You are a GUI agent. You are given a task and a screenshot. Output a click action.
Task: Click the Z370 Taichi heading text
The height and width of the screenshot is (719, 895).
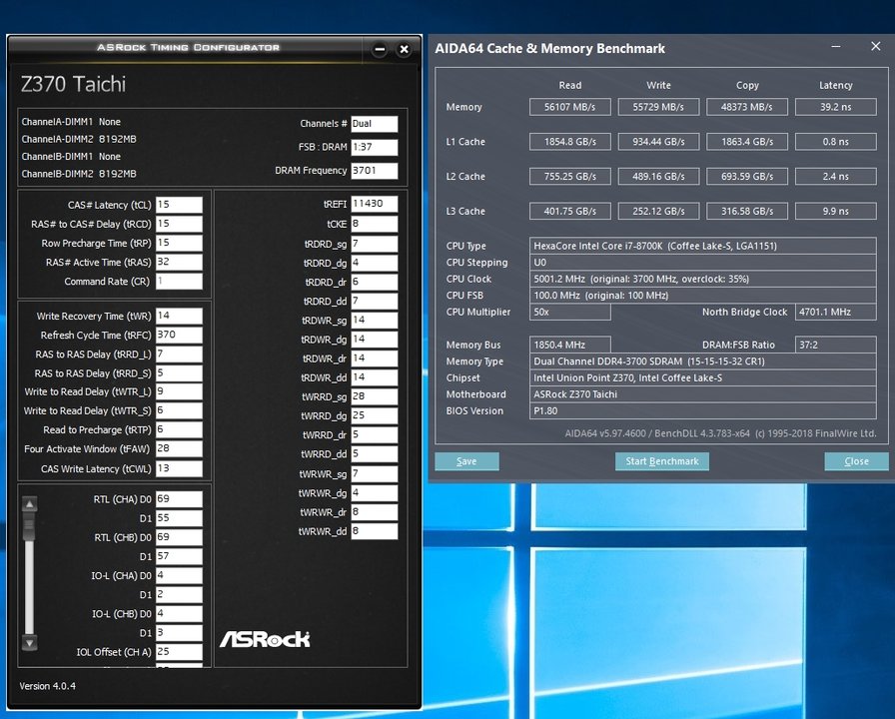click(x=73, y=85)
